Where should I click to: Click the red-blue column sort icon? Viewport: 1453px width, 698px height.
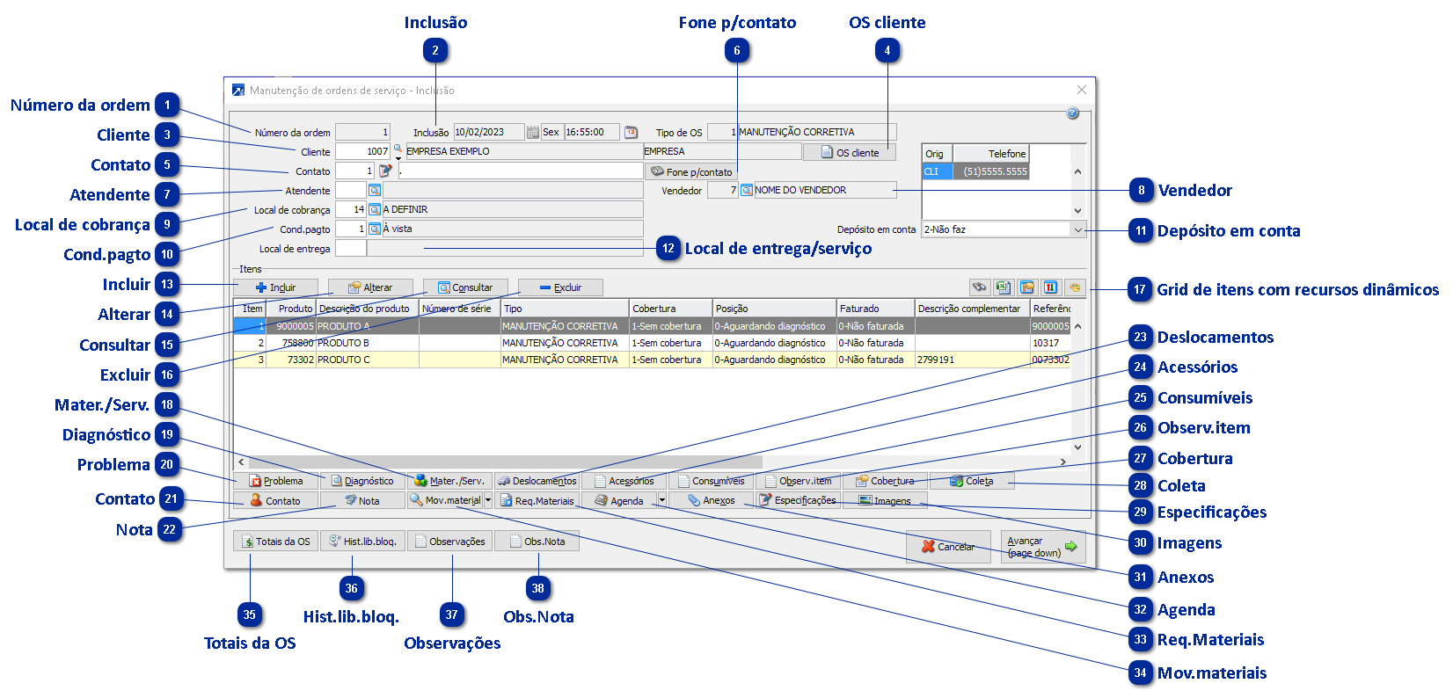[x=1051, y=287]
